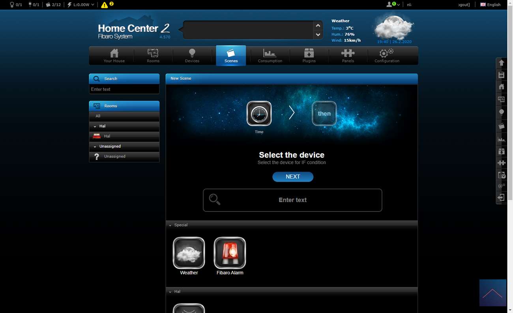This screenshot has width=513, height=313.
Task: Click the 'then' action block icon
Action: click(324, 114)
